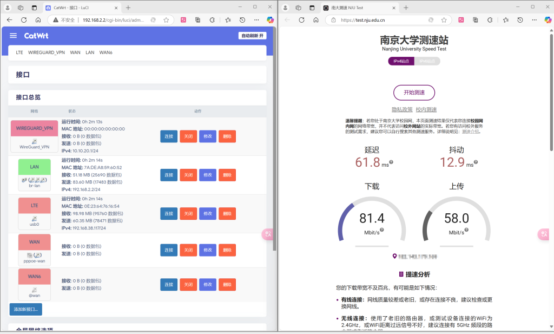Delete the WIREGUARD_VPN interface
Image resolution: width=554 pixels, height=334 pixels.
[227, 136]
